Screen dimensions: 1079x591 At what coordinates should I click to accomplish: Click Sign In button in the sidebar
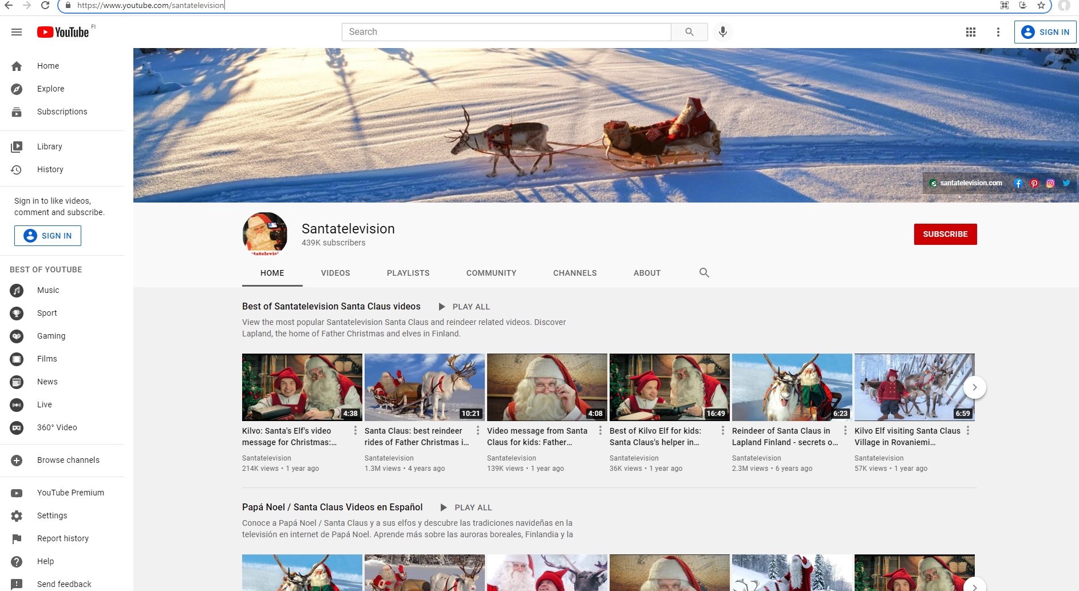48,236
